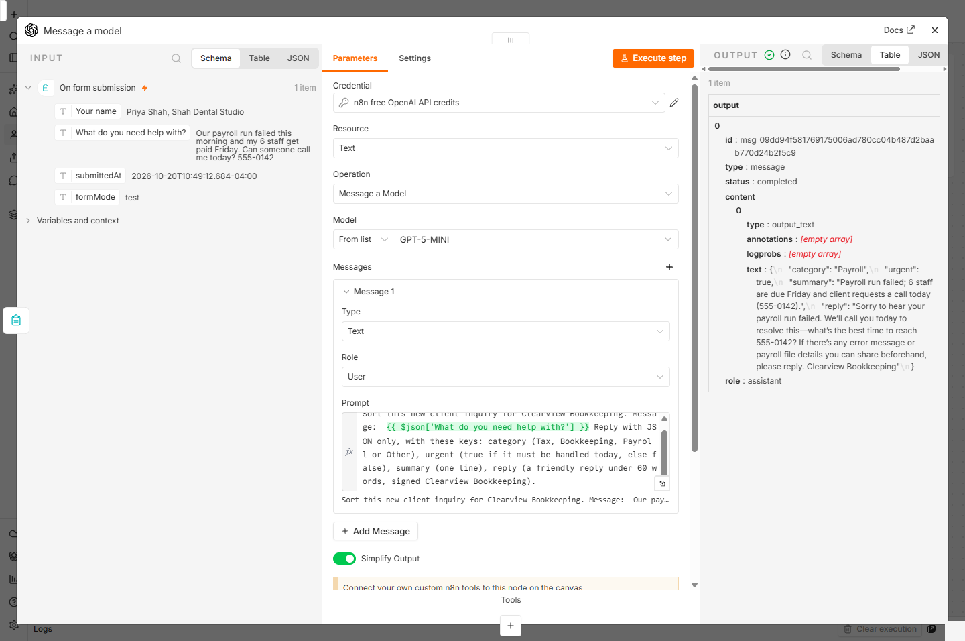Click the green success checkmark beside OUTPUT

pos(769,55)
